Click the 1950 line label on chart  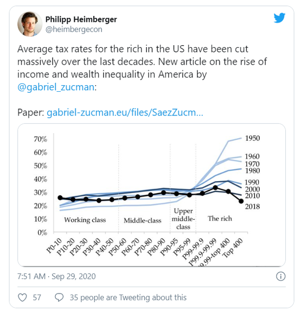click(252, 138)
